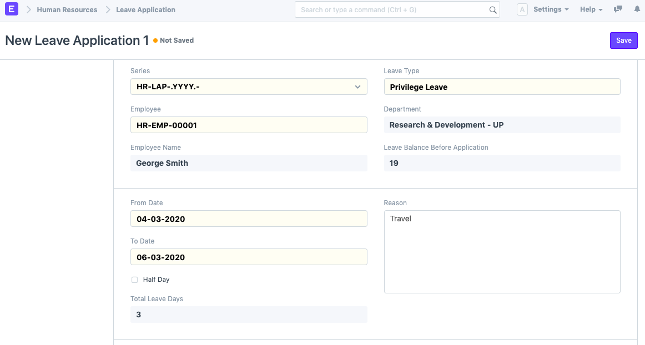Open the From Date field
Screen dimensions: 645x345
248,219
